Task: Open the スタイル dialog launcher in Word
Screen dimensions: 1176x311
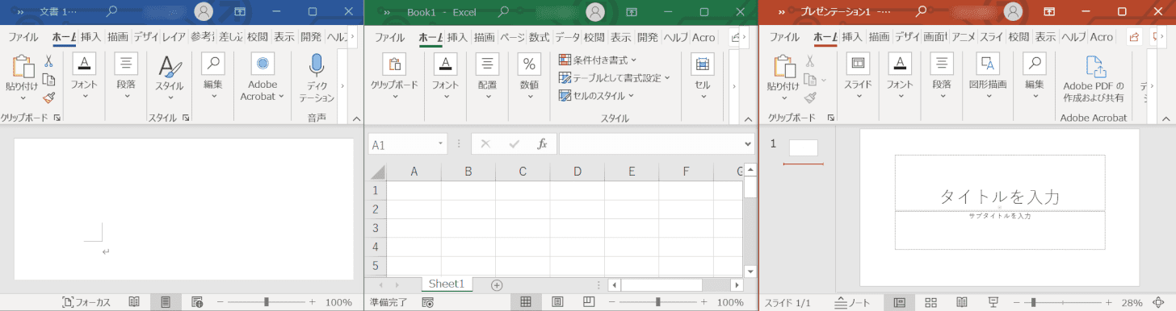Action: pos(186,118)
